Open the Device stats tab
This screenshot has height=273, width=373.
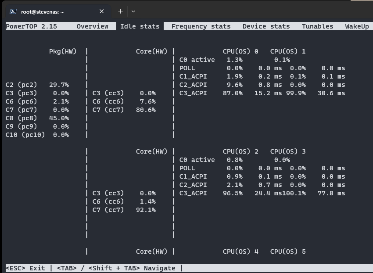pos(266,26)
